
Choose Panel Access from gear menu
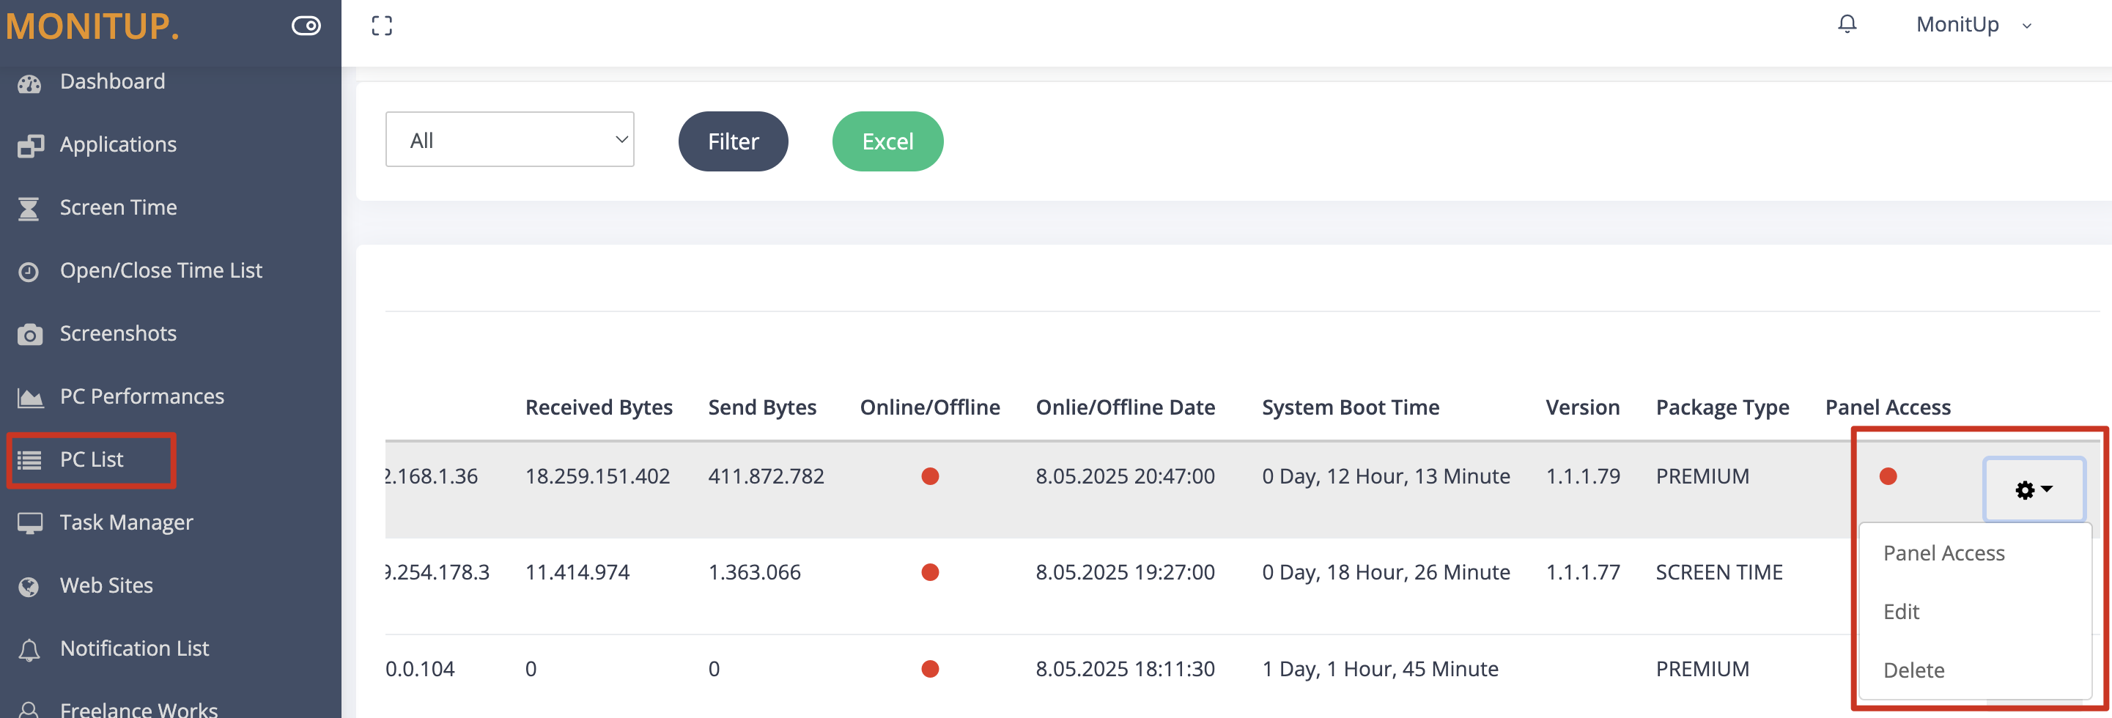(x=1943, y=553)
